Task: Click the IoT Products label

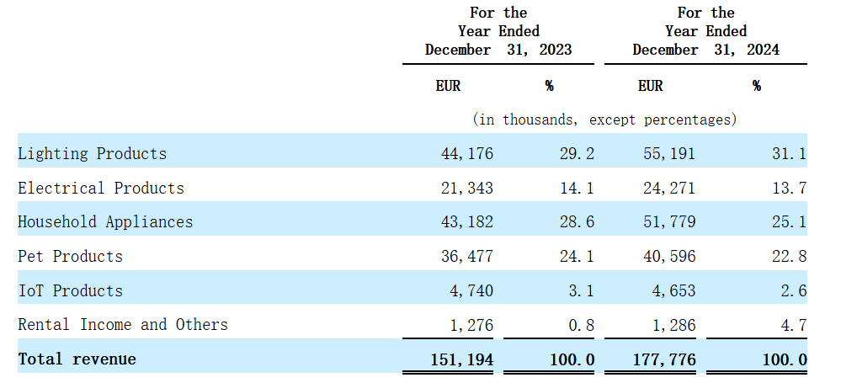Action: click(70, 290)
